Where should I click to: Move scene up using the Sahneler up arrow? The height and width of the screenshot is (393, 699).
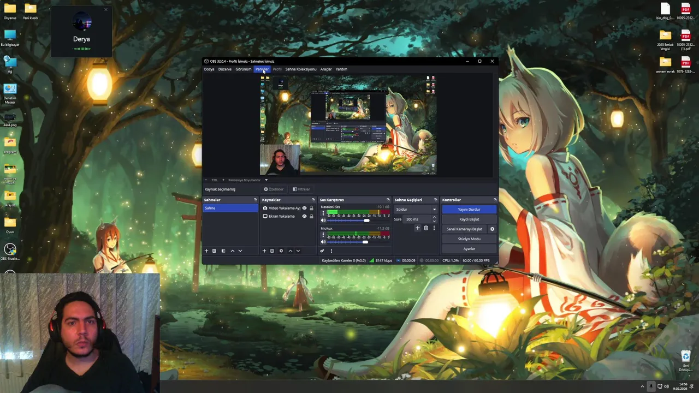point(233,251)
